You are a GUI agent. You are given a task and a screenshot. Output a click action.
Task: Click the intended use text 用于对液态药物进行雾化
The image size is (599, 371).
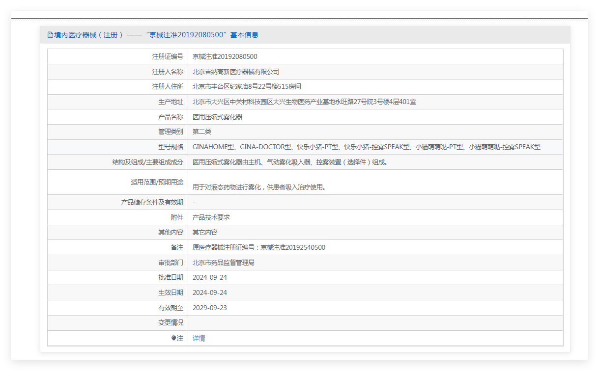pos(259,186)
